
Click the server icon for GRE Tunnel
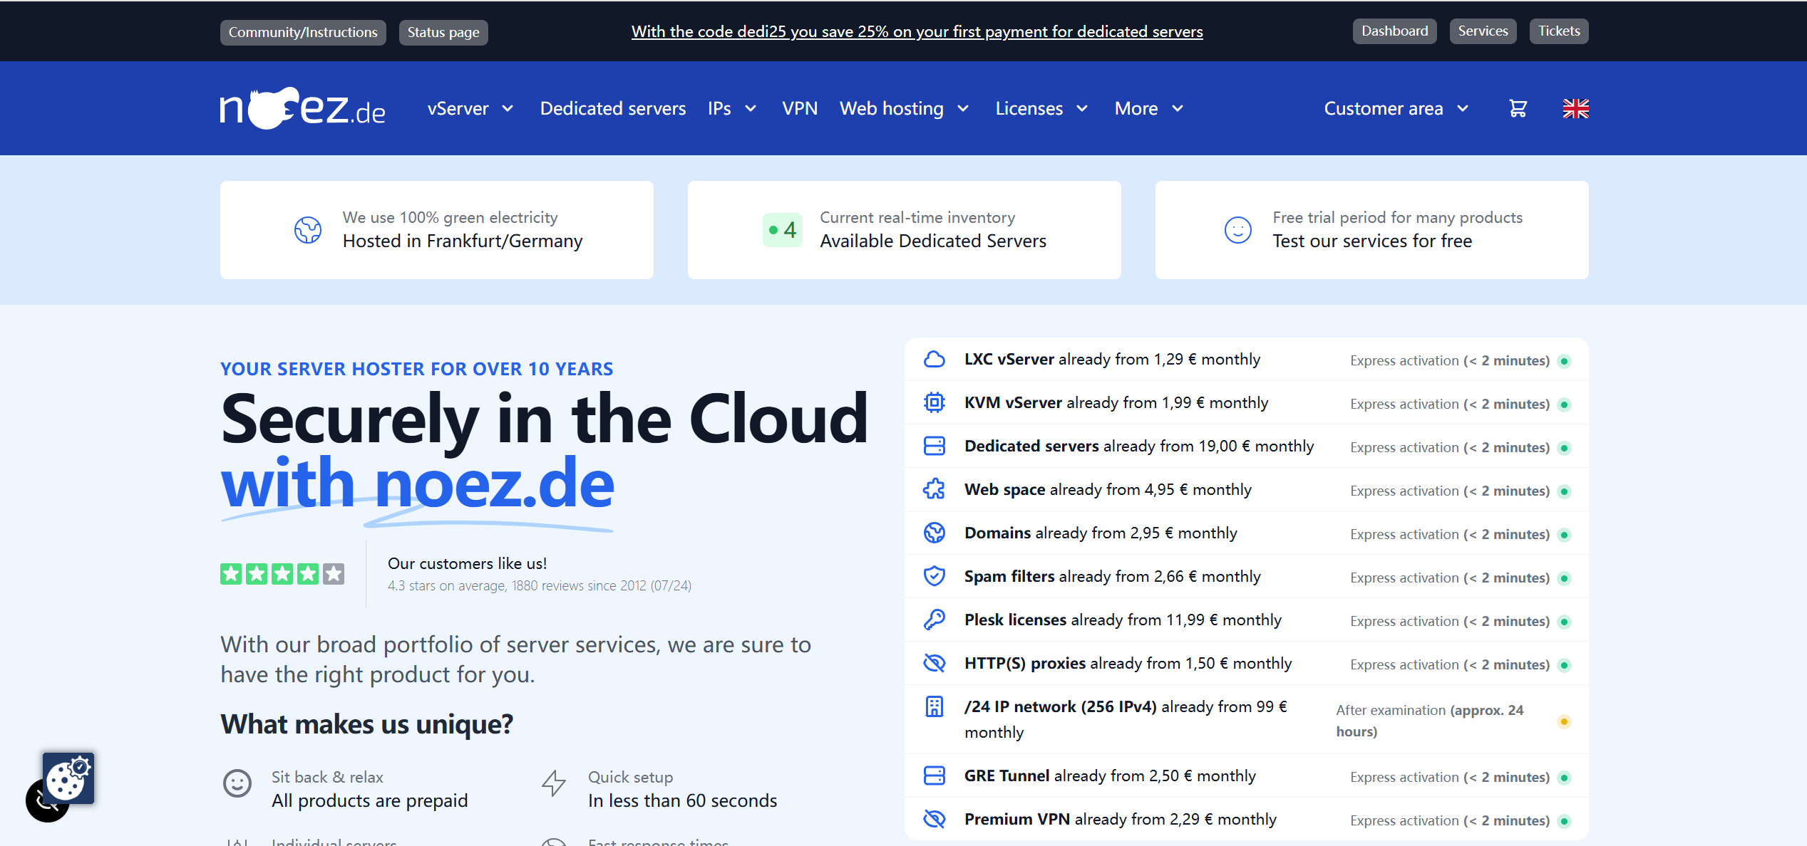pos(935,776)
